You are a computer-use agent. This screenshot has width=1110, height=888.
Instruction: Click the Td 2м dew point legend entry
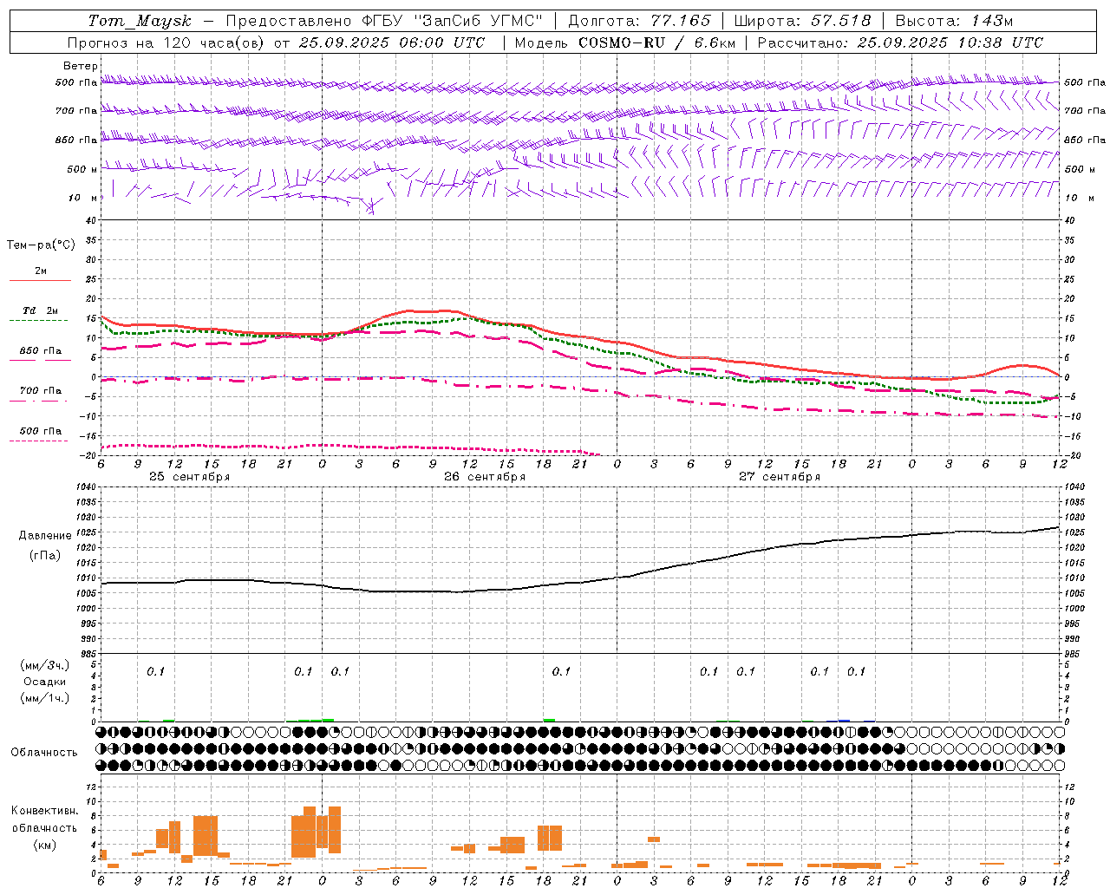coord(41,310)
